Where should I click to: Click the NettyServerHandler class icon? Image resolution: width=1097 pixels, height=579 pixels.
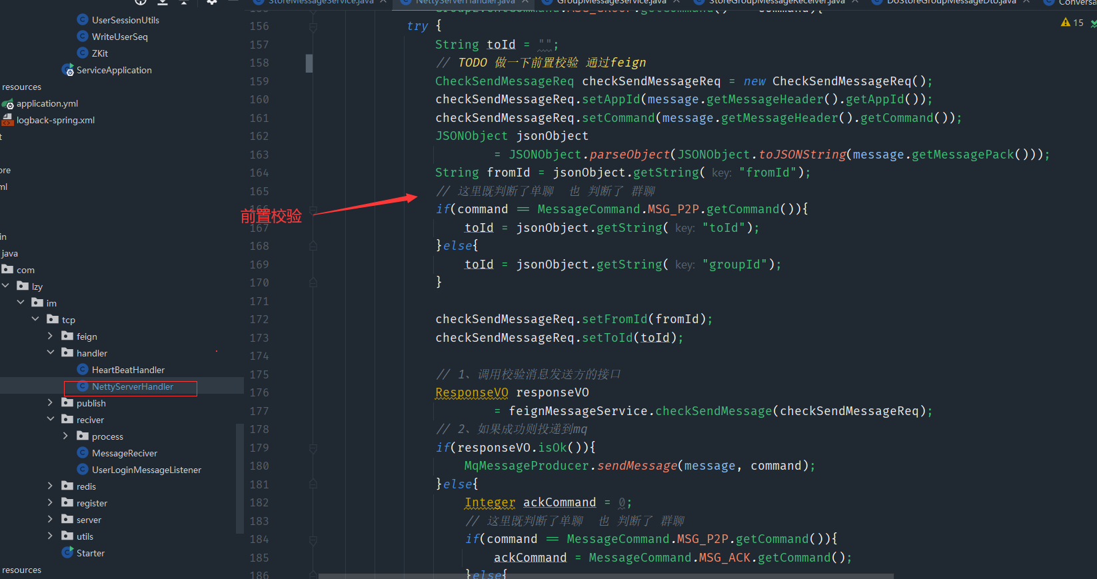tap(83, 386)
